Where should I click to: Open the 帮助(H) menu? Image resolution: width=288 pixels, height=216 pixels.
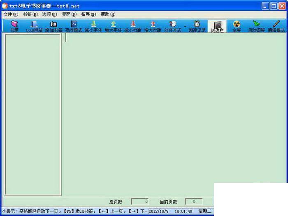pyautogui.click(x=108, y=14)
